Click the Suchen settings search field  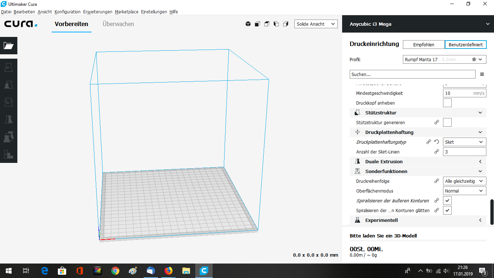tap(412, 74)
